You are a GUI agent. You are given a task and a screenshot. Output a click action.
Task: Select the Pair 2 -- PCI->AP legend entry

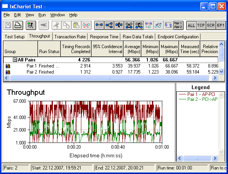point(198,99)
